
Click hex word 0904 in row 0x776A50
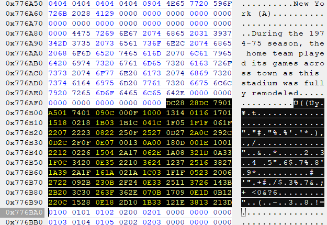152,4
